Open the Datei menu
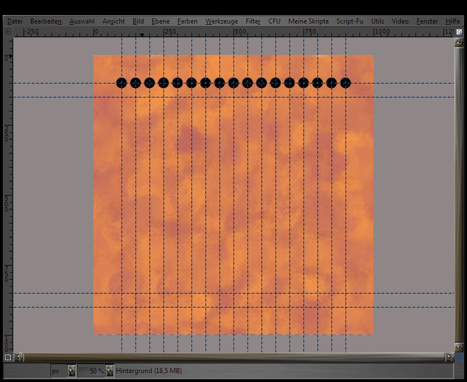 pyautogui.click(x=15, y=21)
